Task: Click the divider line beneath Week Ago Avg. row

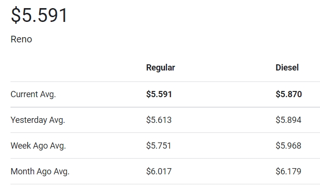Action: tap(165, 159)
